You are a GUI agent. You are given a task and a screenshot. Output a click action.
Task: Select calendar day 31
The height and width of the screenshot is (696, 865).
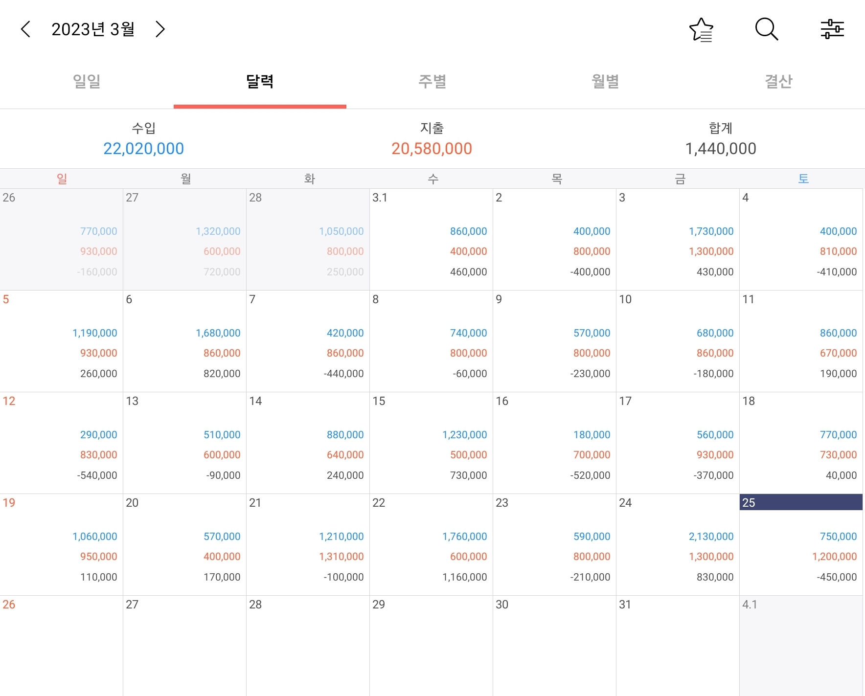click(678, 646)
